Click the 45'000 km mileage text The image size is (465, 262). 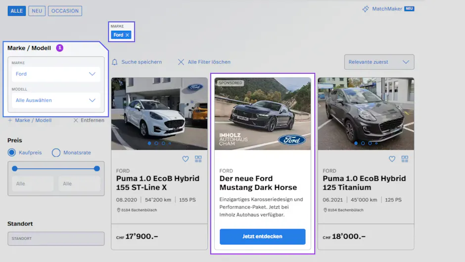tap(364, 200)
